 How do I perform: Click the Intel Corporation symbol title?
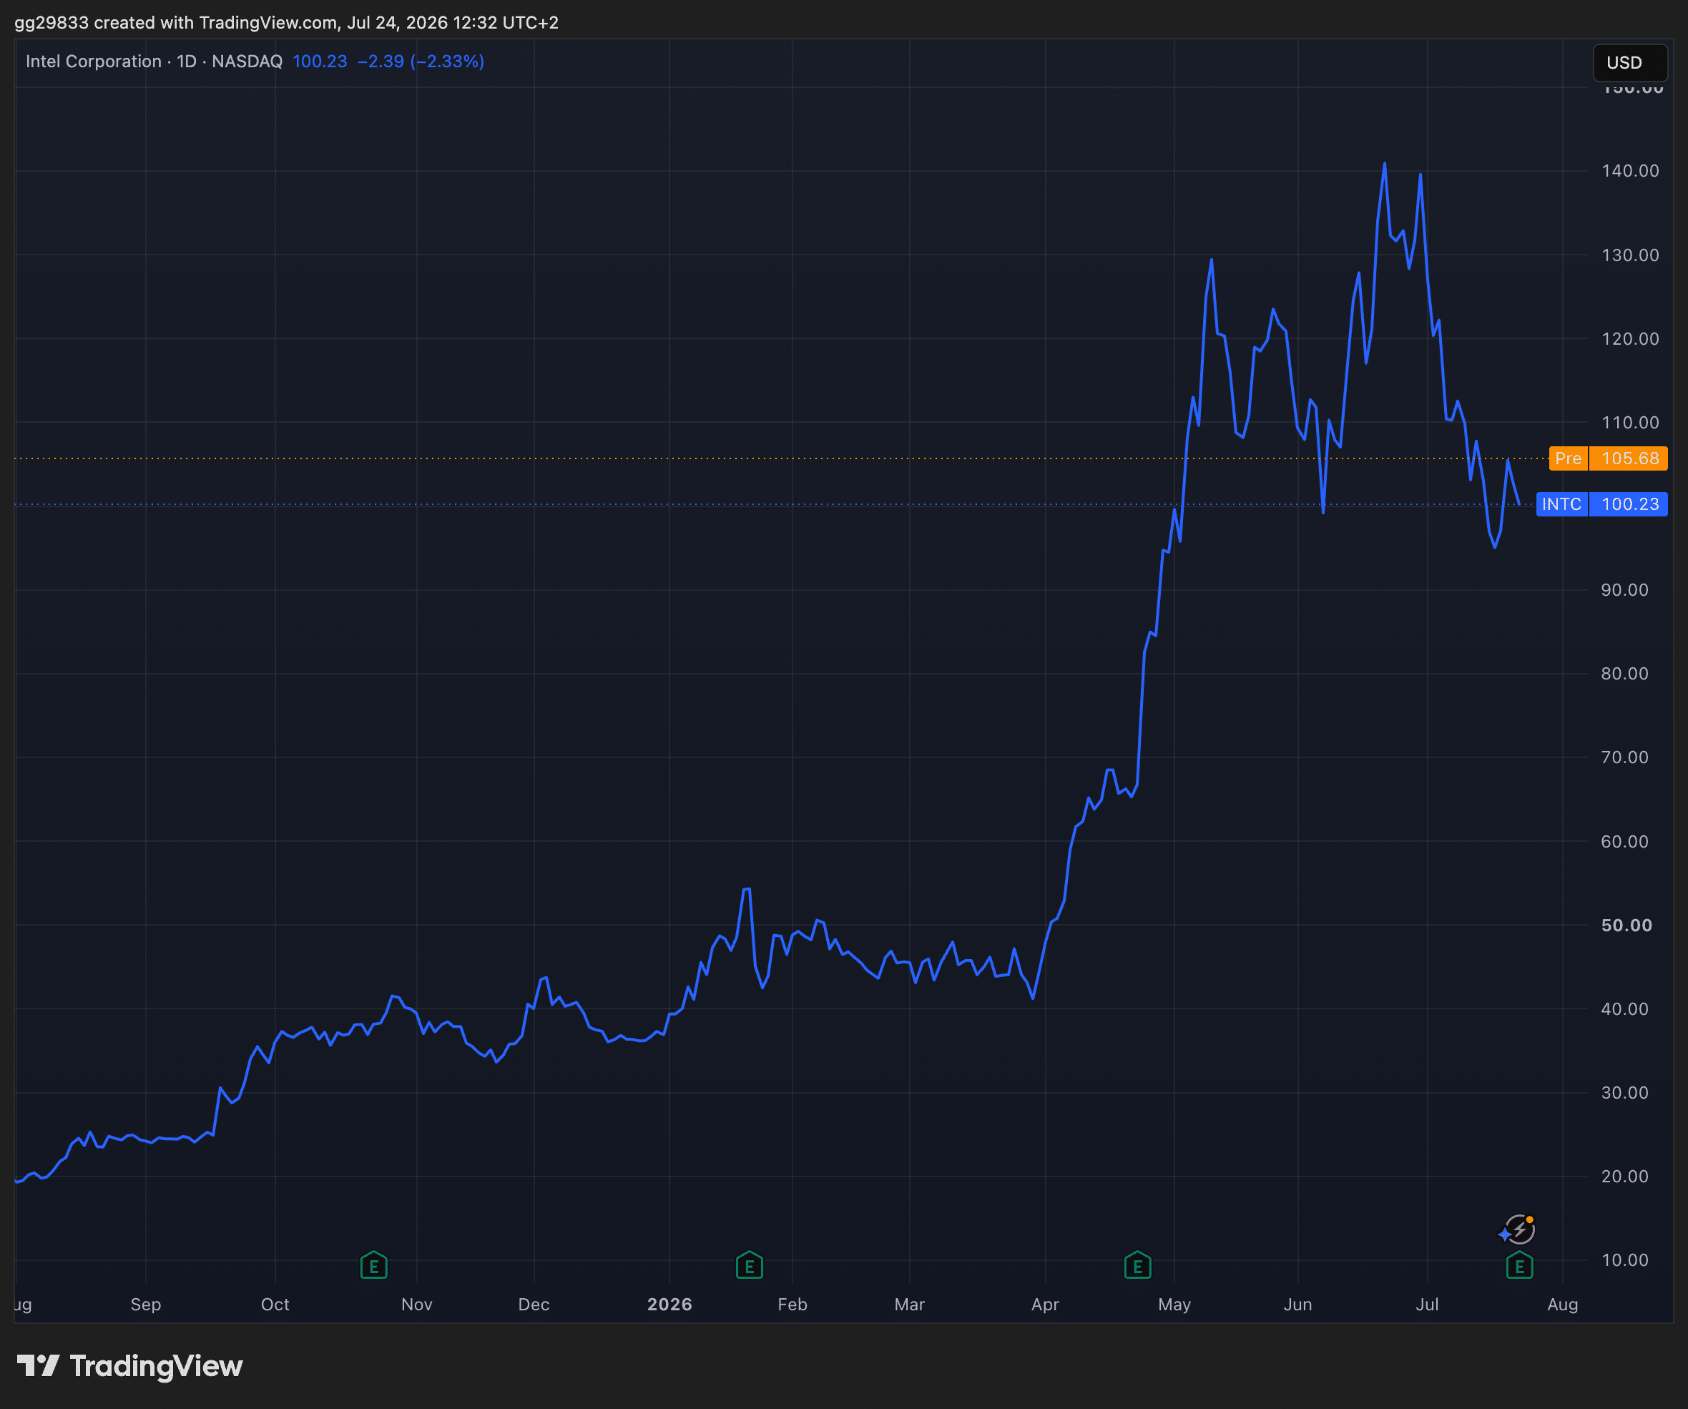click(x=93, y=61)
